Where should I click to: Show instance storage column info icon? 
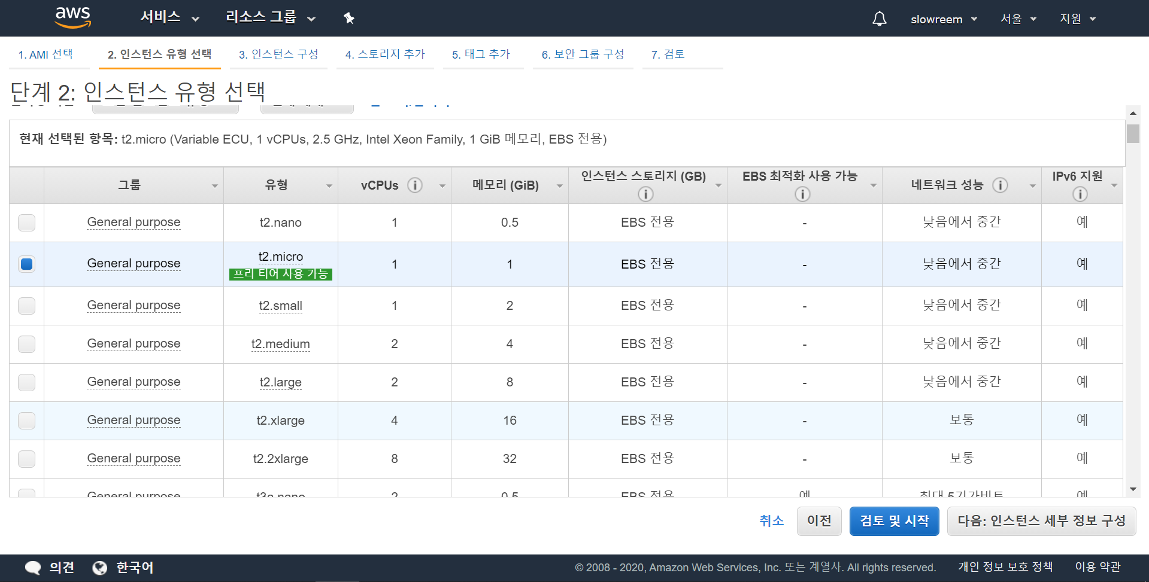click(x=645, y=194)
